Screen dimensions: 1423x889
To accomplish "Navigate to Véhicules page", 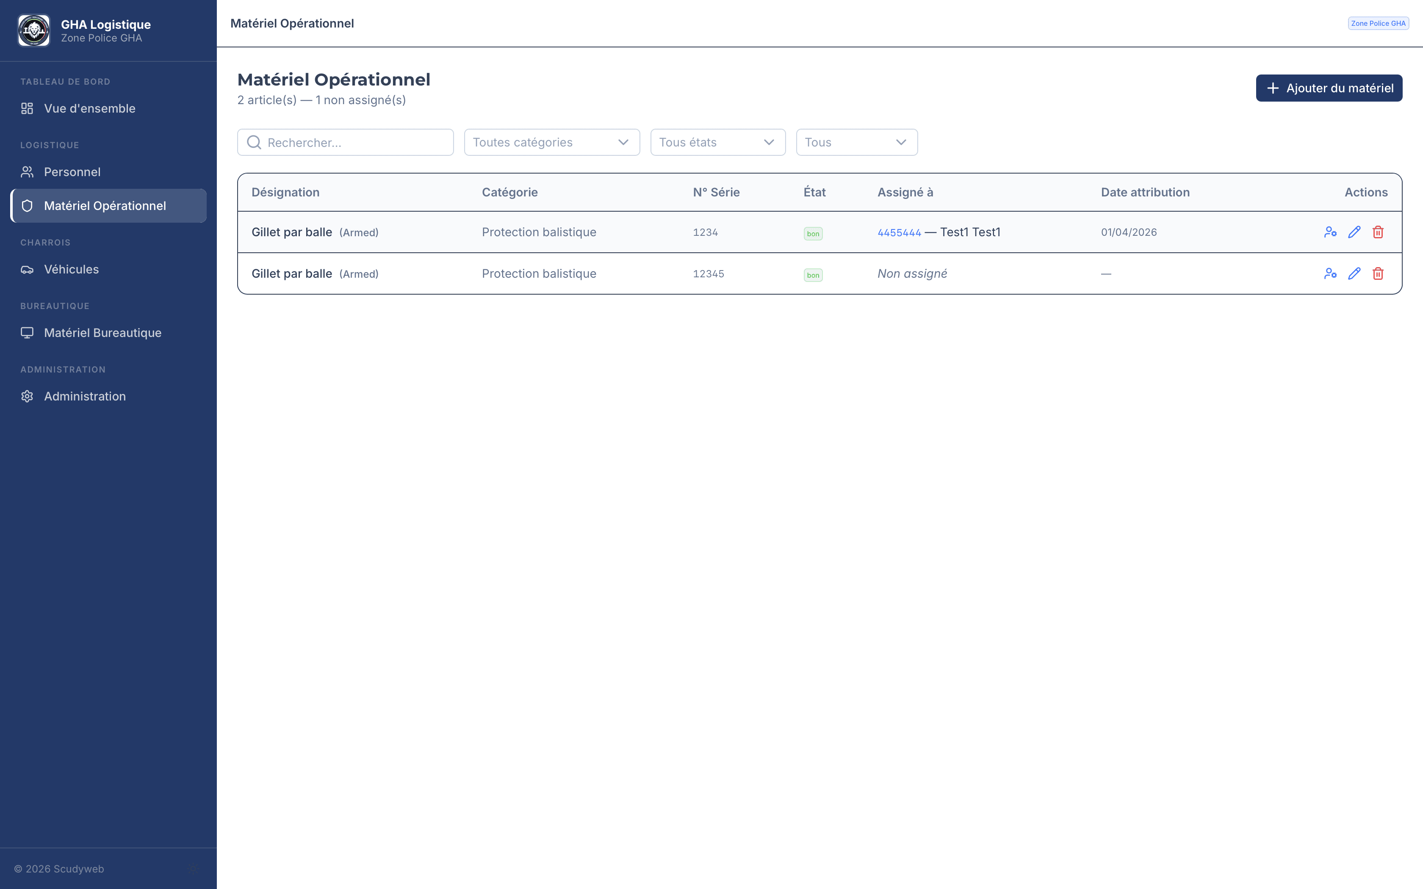I will [x=71, y=269].
